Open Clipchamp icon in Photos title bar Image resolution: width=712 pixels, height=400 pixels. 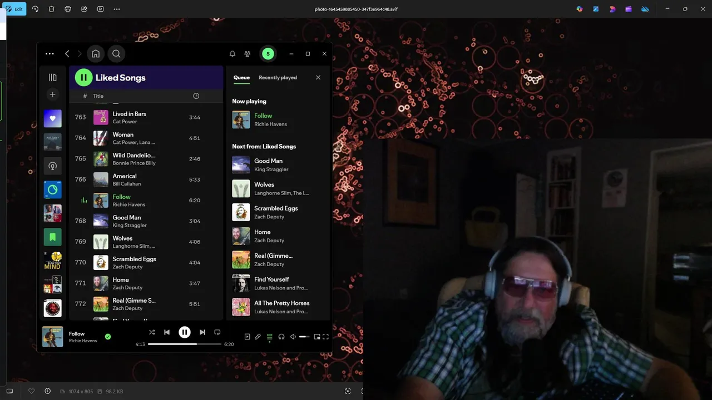point(629,9)
